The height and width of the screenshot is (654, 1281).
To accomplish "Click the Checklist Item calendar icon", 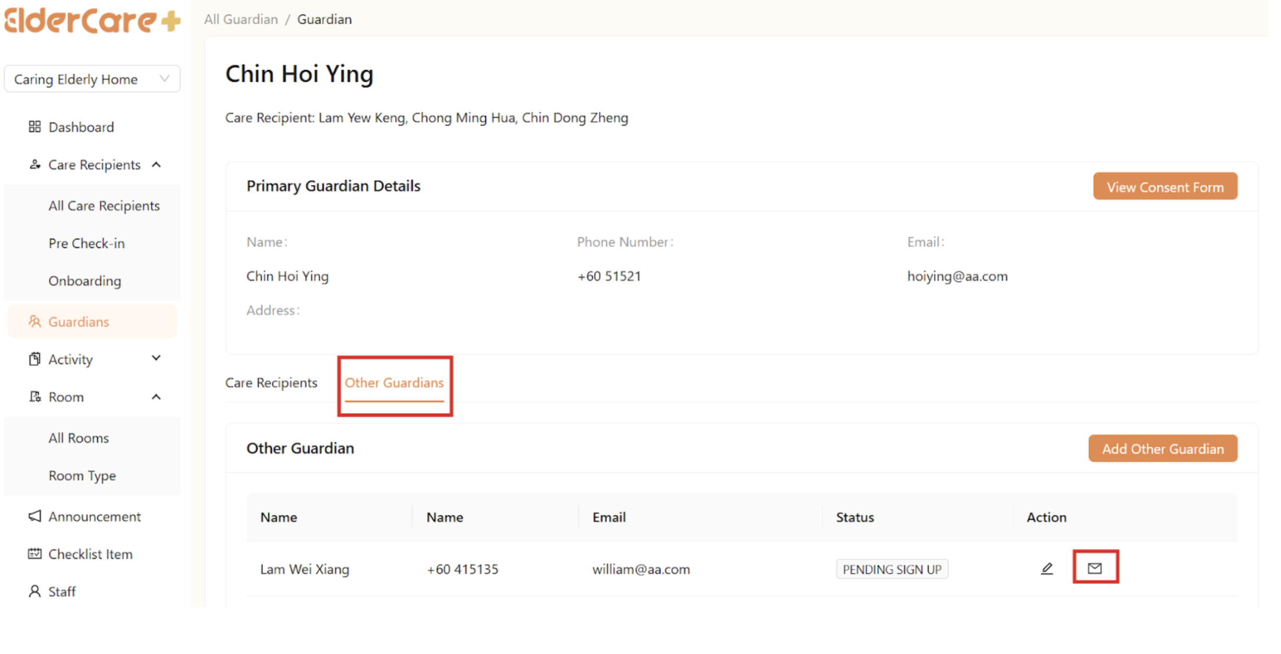I will (35, 554).
